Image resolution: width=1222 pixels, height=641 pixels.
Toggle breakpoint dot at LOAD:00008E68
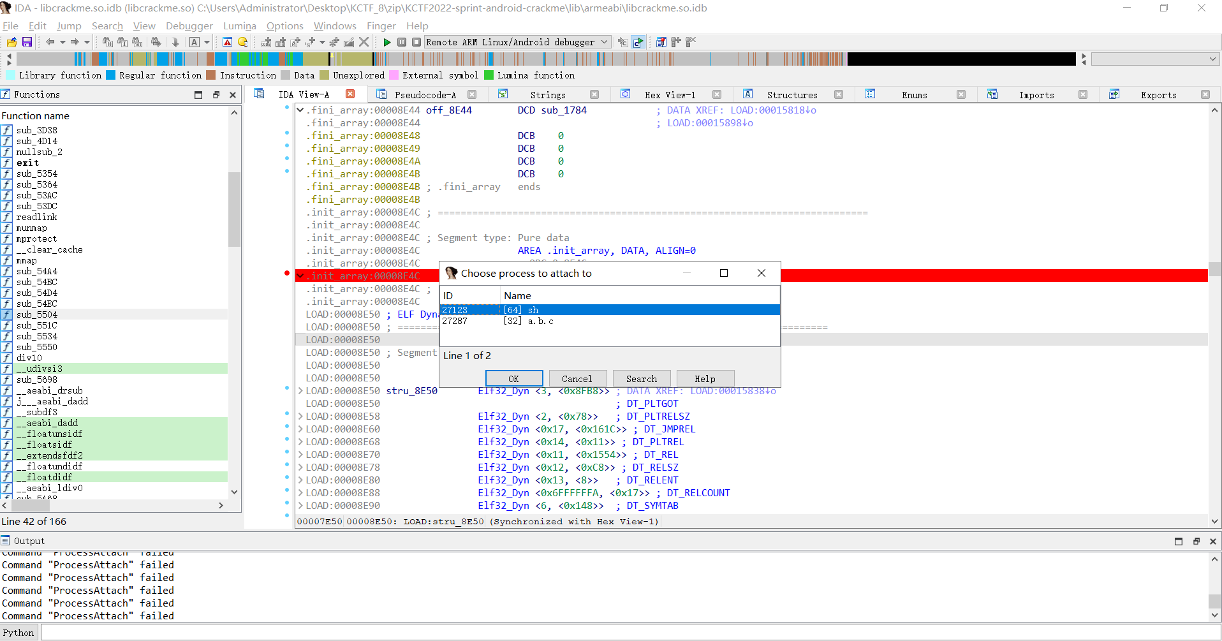click(287, 439)
